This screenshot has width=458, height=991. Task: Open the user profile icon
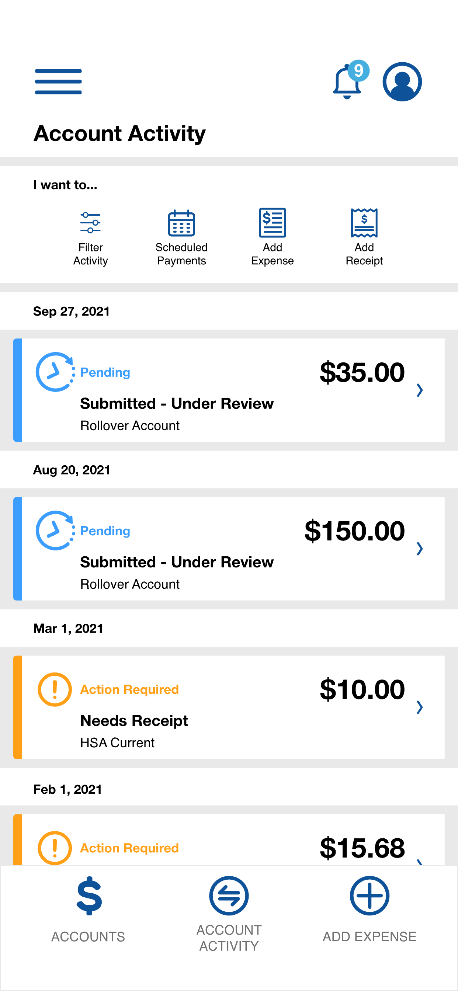(x=402, y=81)
